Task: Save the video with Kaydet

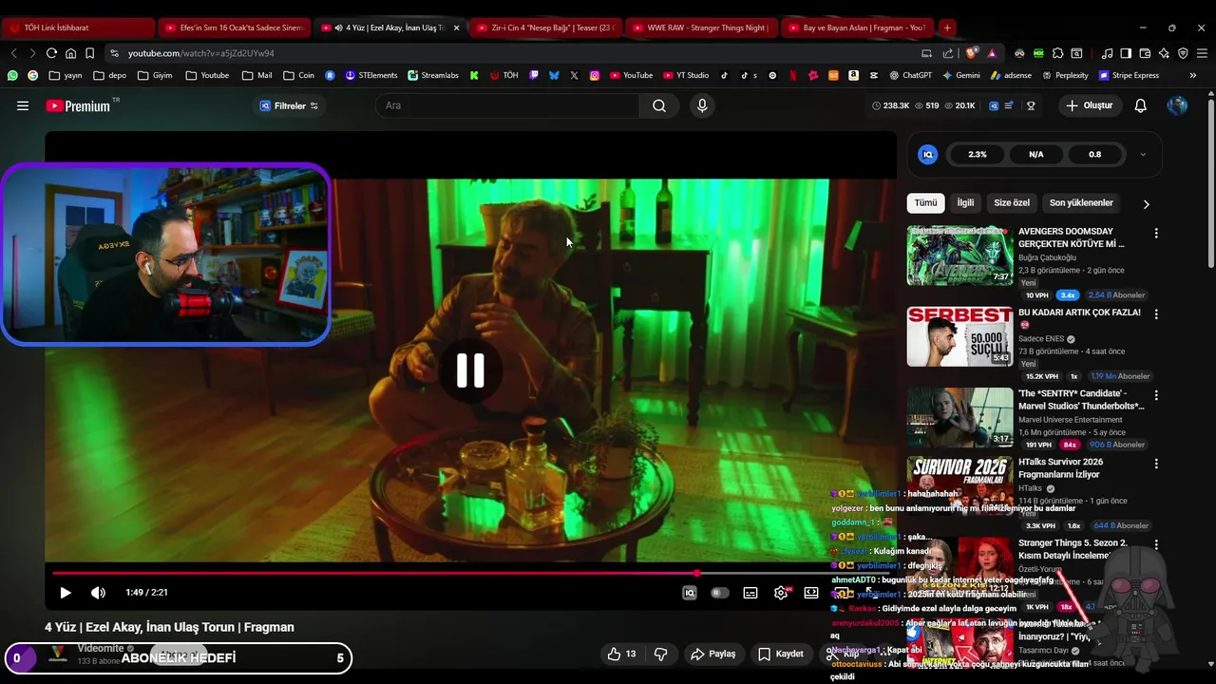Action: point(781,654)
